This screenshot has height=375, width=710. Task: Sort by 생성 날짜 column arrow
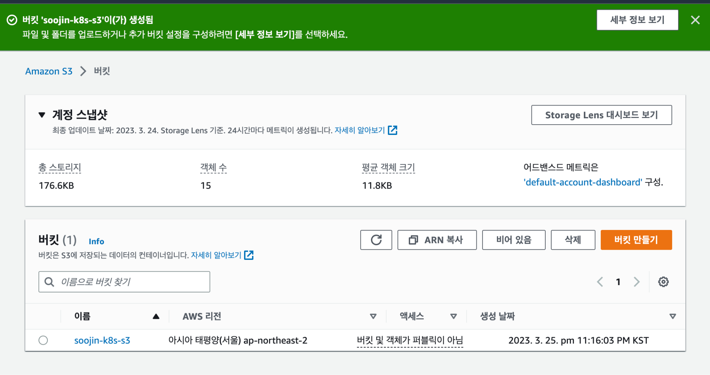coord(673,316)
